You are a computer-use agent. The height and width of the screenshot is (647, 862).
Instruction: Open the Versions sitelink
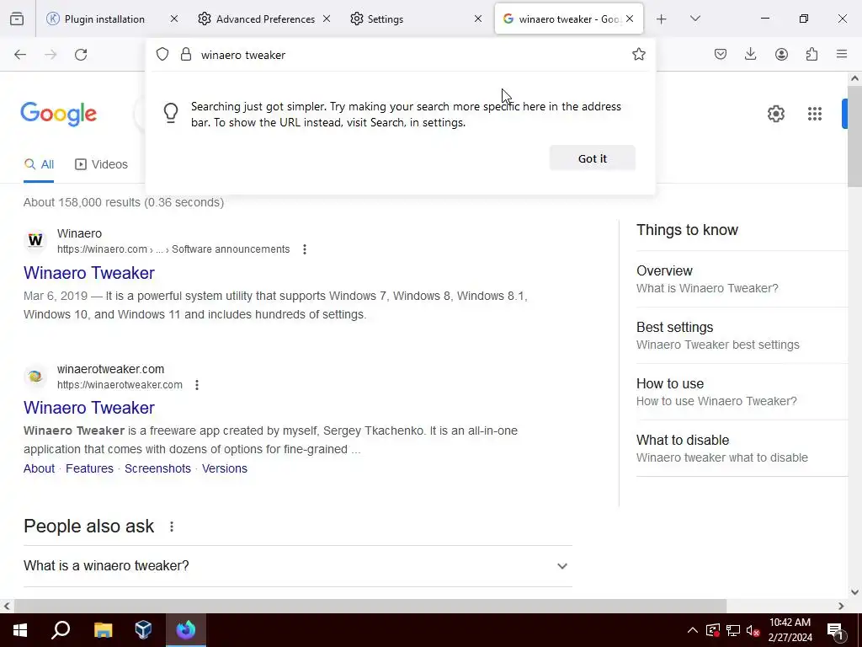pyautogui.click(x=224, y=468)
